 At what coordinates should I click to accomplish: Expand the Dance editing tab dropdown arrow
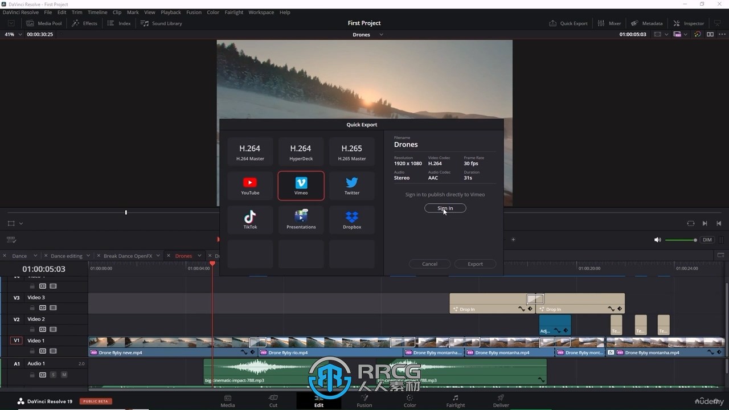(x=88, y=256)
